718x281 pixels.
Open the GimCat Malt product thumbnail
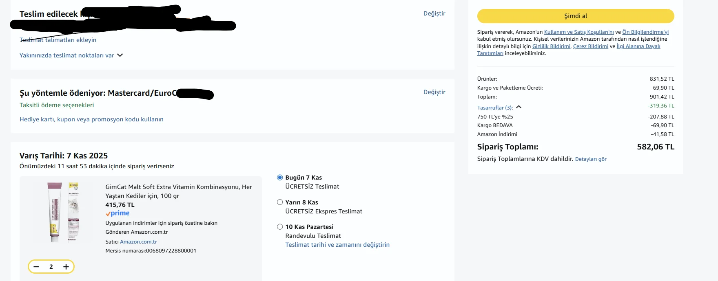(63, 212)
